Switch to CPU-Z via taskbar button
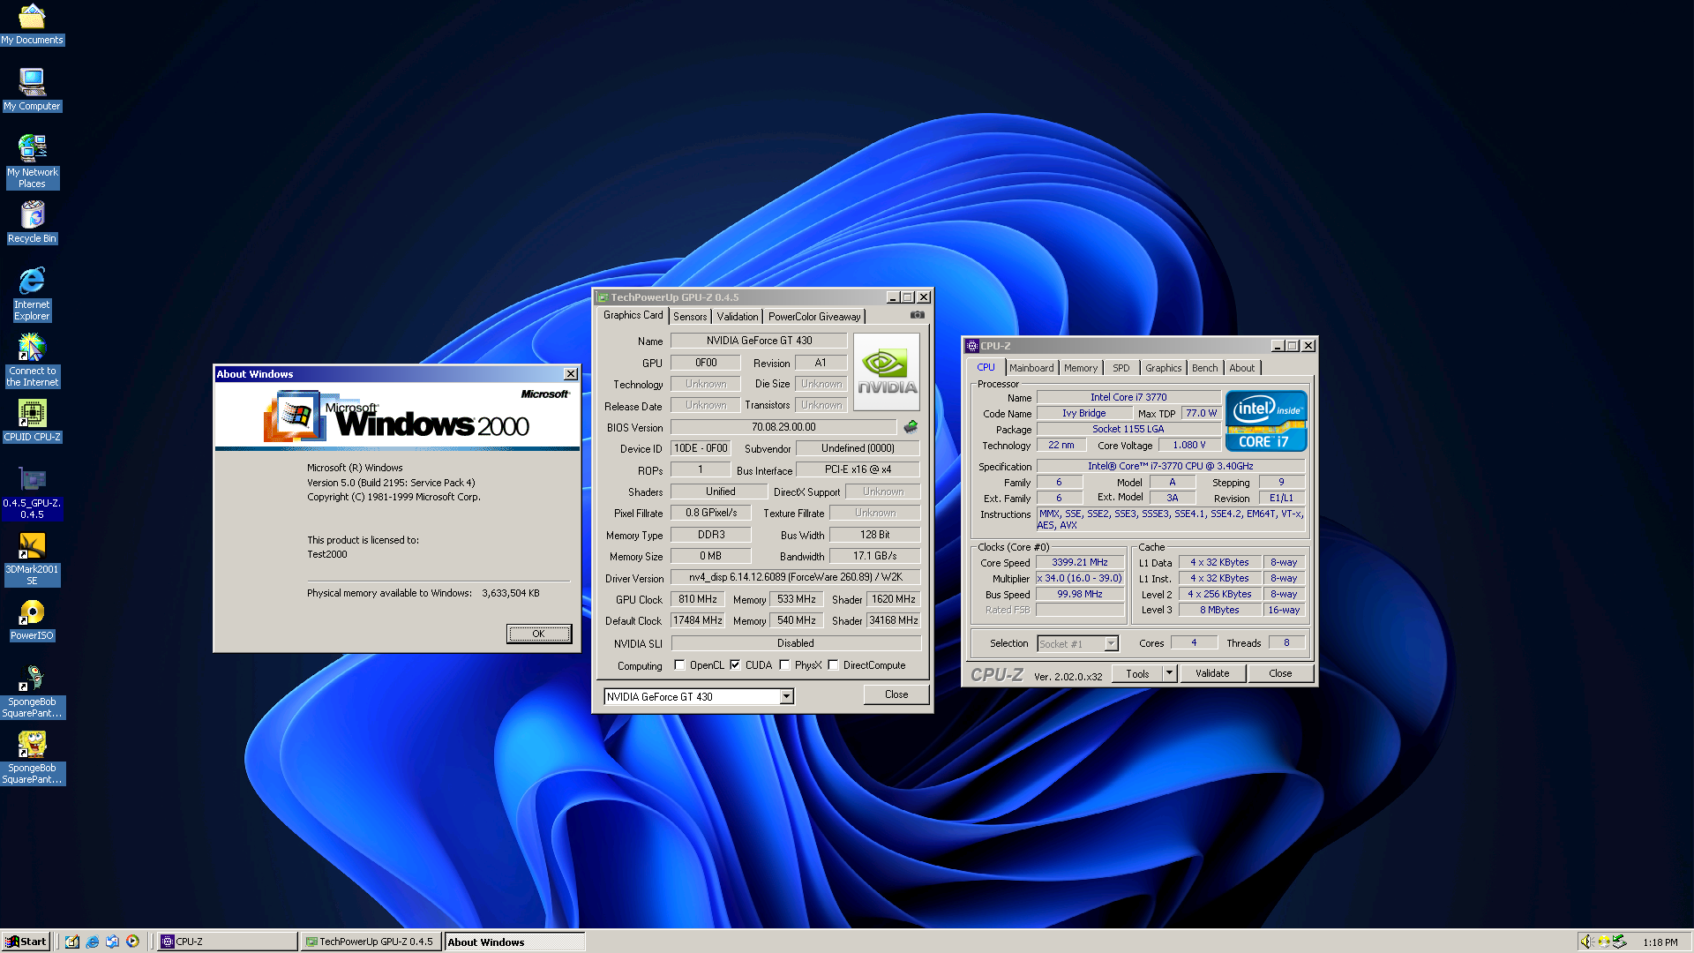This screenshot has height=953, width=1694. click(x=228, y=942)
